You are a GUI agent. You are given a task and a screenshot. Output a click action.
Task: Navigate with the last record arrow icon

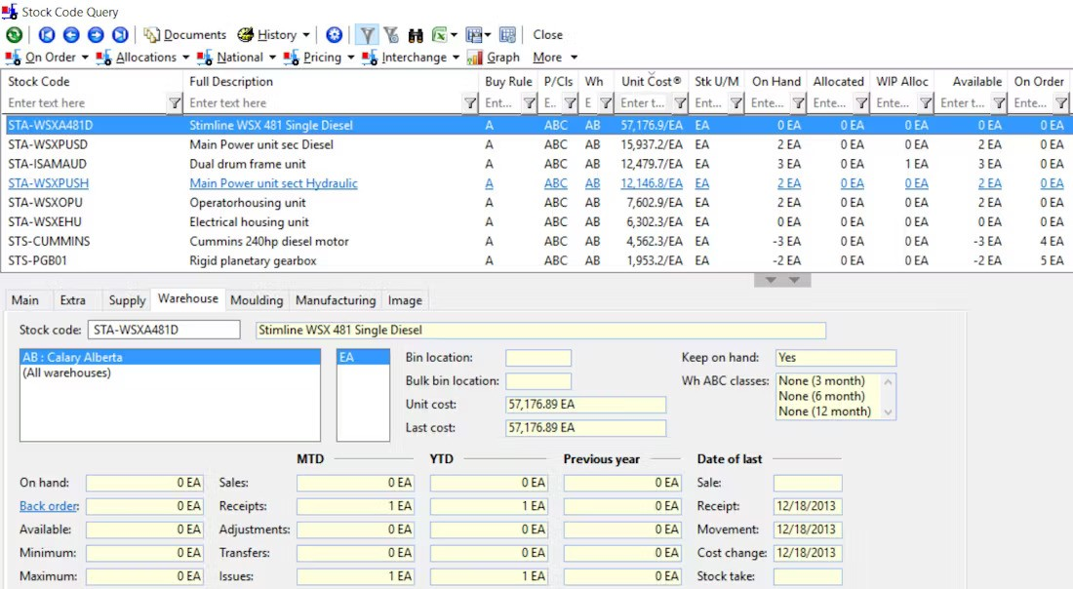click(119, 34)
